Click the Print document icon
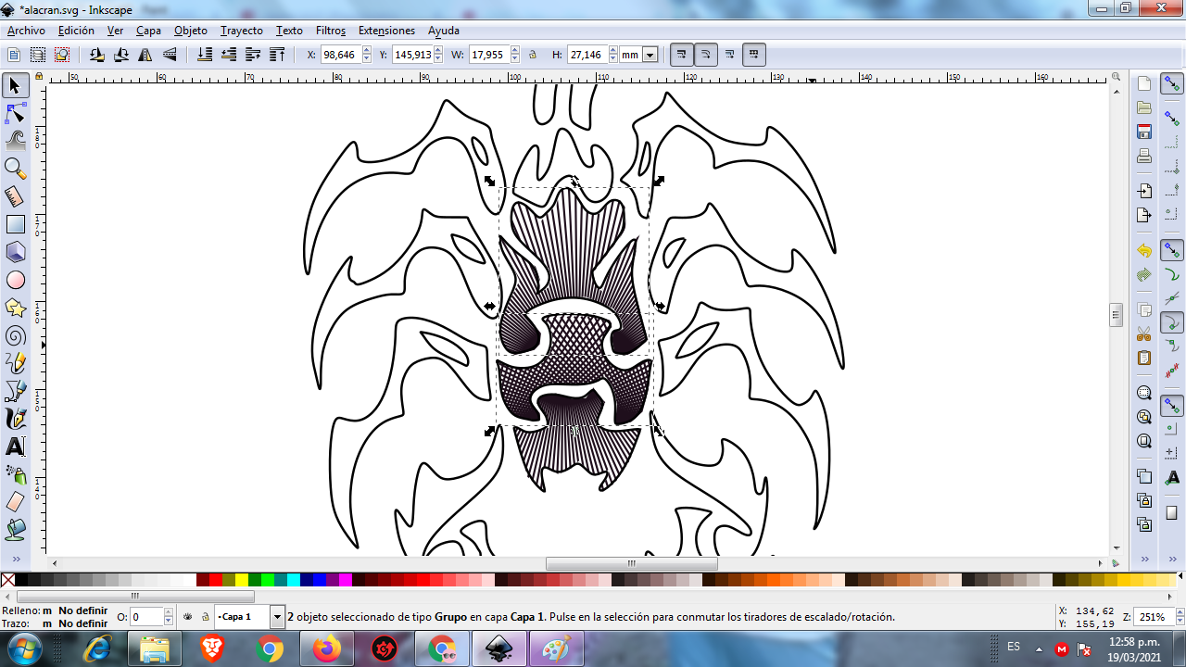 1144,156
